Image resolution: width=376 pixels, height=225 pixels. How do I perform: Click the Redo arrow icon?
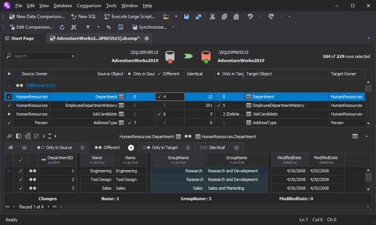click(x=271, y=16)
